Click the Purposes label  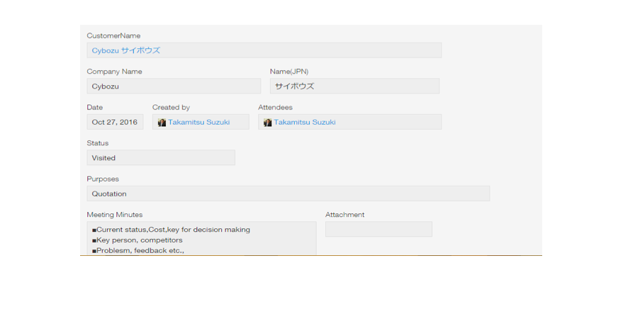click(103, 179)
